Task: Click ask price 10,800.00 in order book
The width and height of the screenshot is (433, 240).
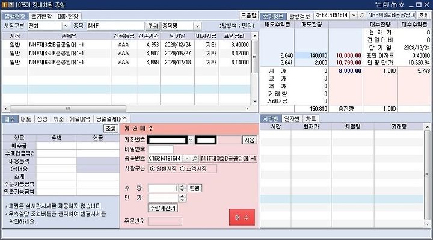Action: 348,55
